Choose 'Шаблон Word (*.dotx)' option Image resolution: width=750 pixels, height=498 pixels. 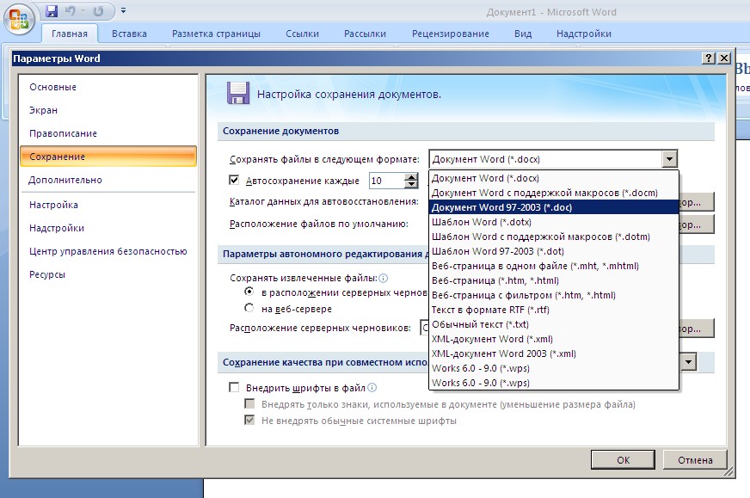[x=553, y=222]
